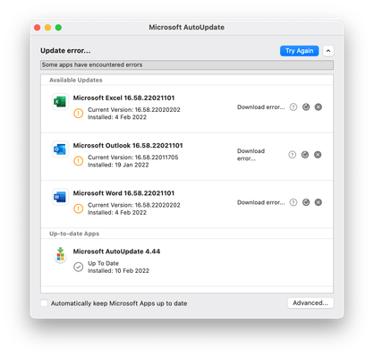Minimize the window with the yellow button
Screen dimensions: 374x358
[47, 28]
